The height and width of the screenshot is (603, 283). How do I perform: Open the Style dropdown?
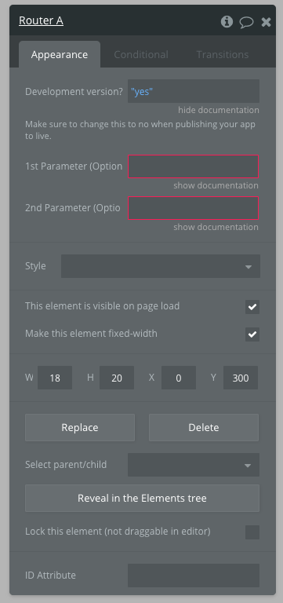[x=161, y=266]
